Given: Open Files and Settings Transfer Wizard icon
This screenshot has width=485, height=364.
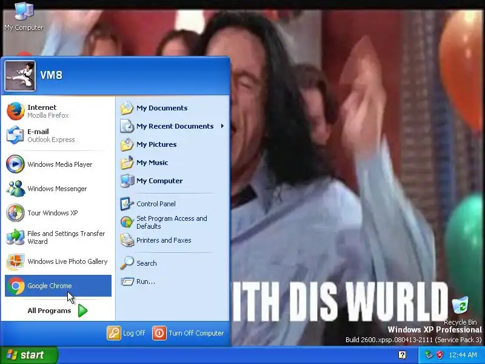Looking at the screenshot, I should (x=15, y=237).
